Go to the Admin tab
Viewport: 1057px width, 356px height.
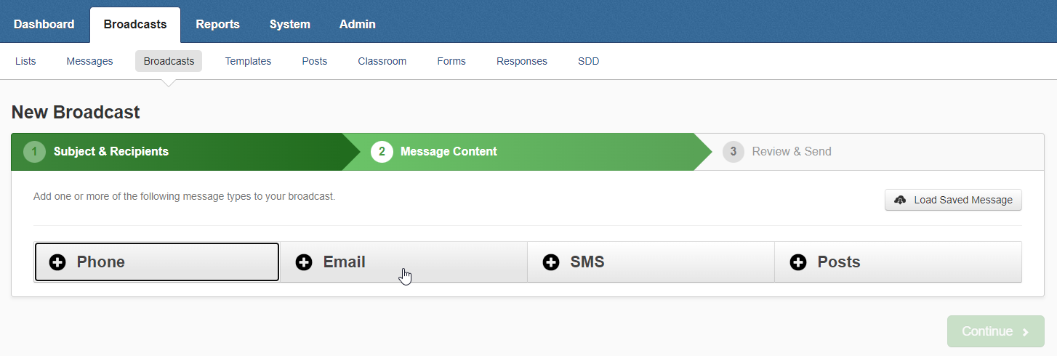point(357,24)
